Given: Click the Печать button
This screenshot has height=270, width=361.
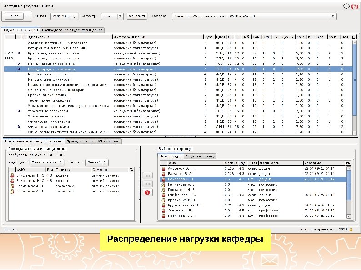Looking at the screenshot, I should (x=15, y=16).
